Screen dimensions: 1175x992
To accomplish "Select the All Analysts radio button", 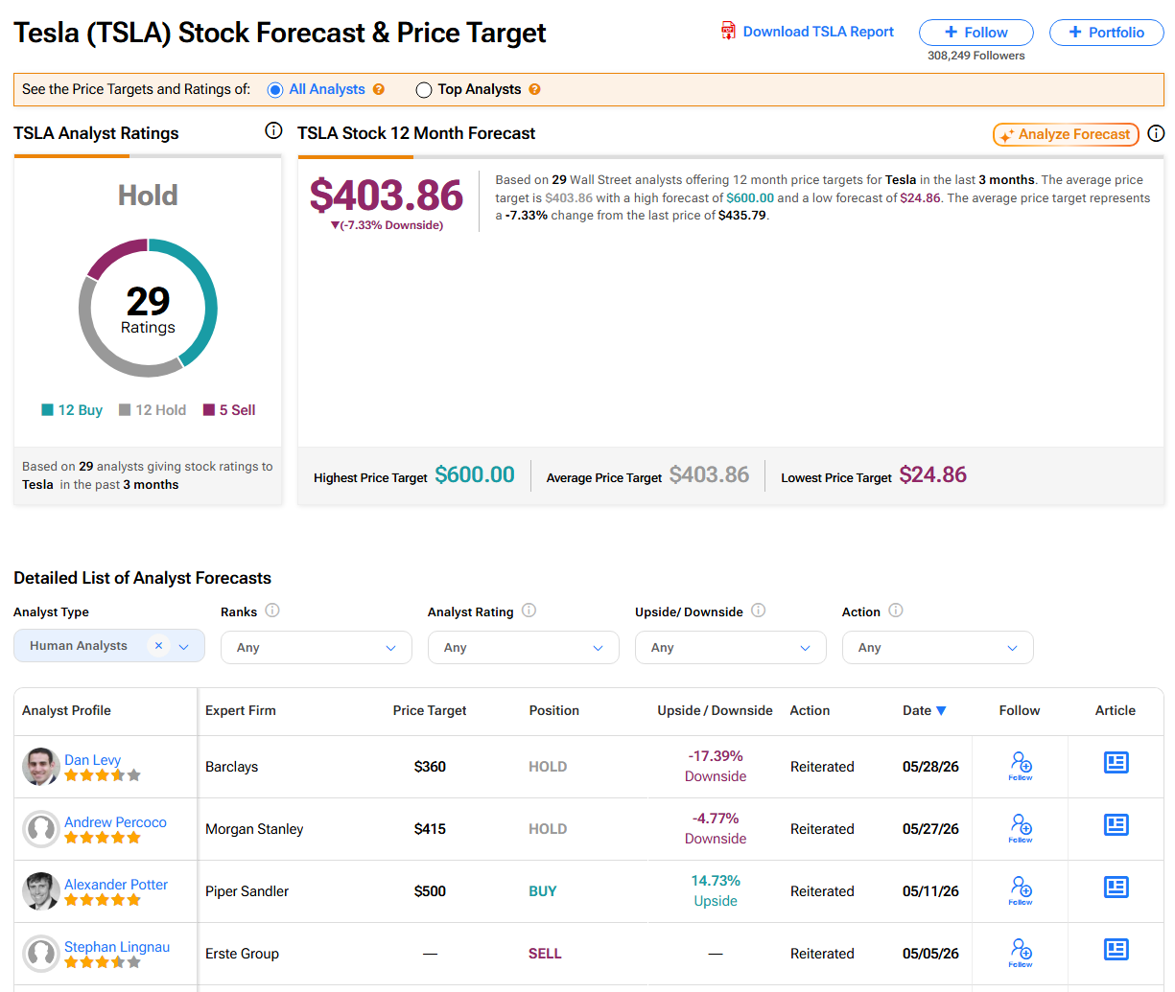I will pos(275,90).
